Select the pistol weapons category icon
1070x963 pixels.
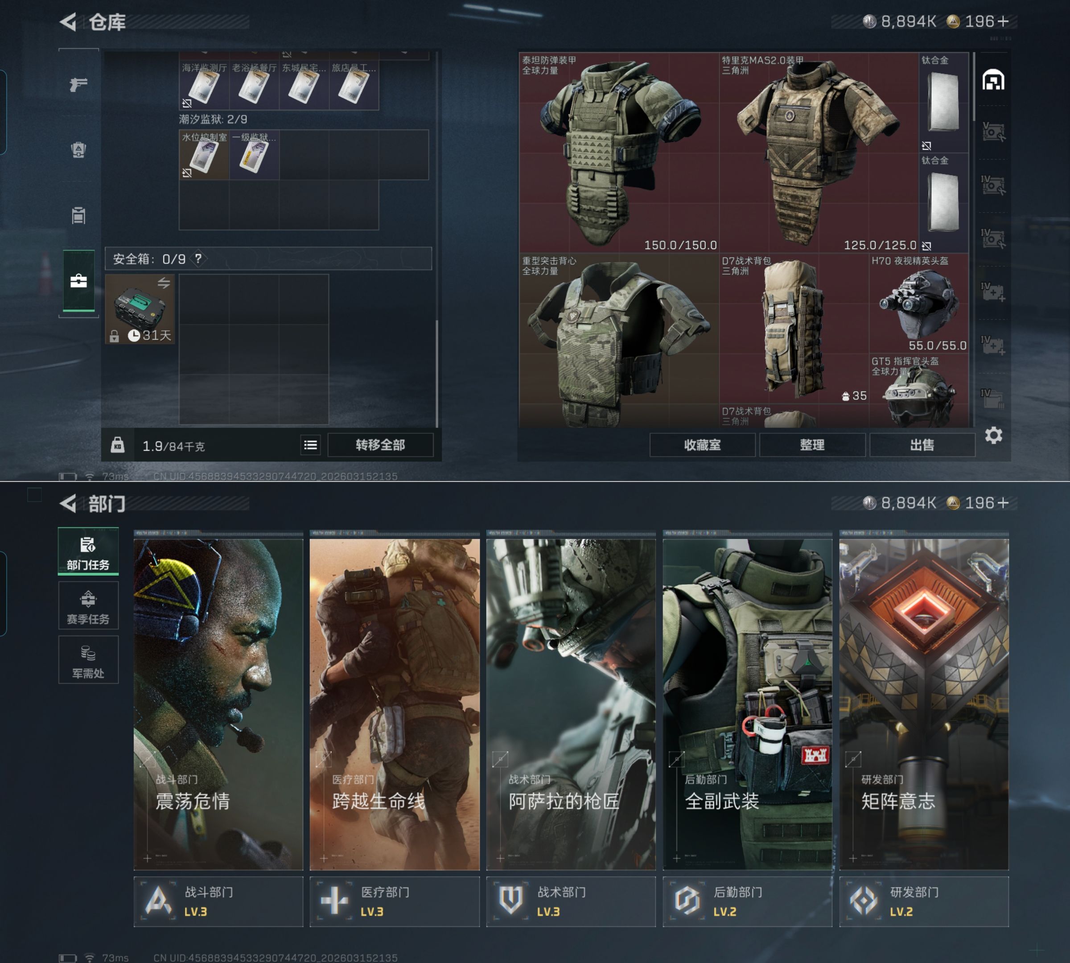(78, 84)
